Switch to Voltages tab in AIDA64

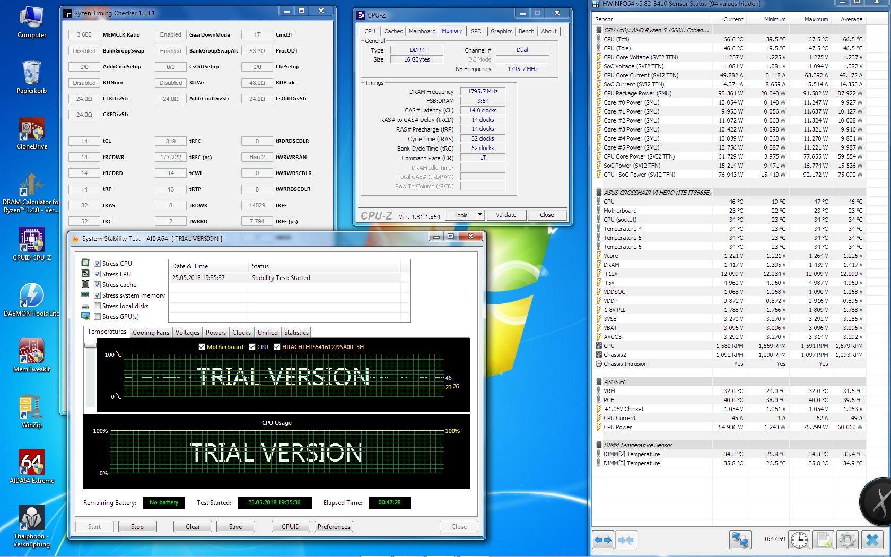point(187,333)
